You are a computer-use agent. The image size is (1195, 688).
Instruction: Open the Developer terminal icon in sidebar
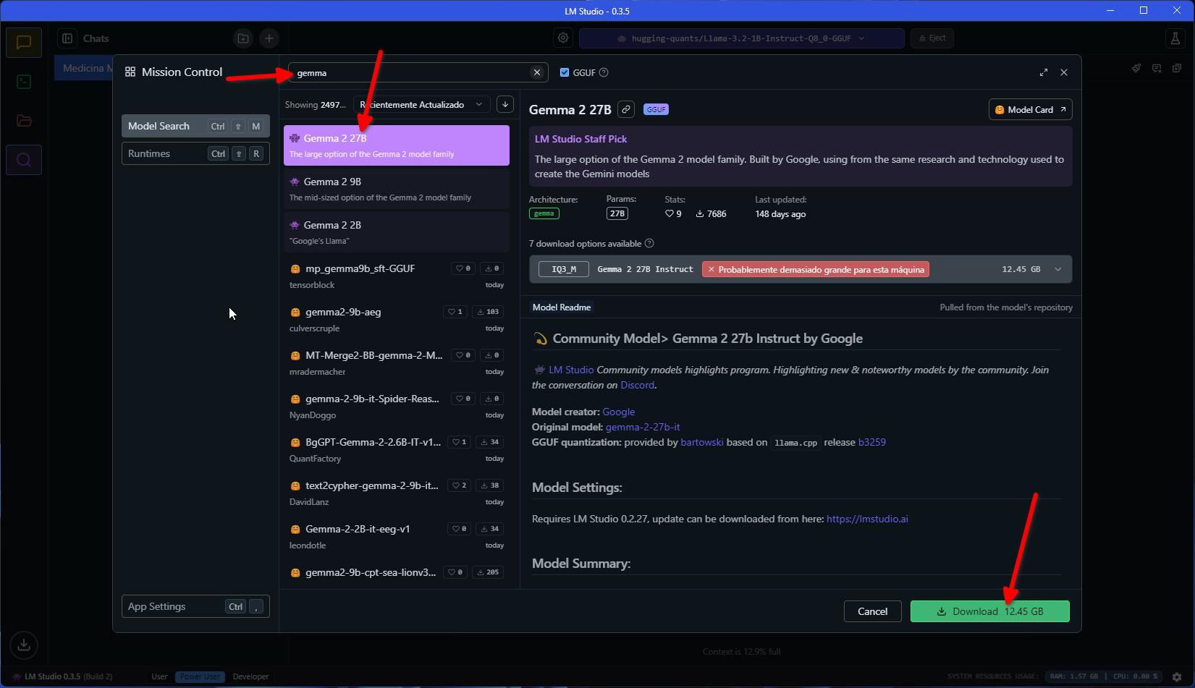24,81
